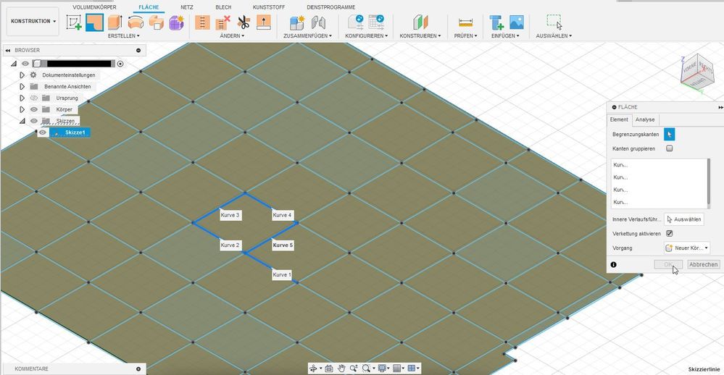
Task: Open the KUNSTSTOFF tab
Action: [269, 7]
